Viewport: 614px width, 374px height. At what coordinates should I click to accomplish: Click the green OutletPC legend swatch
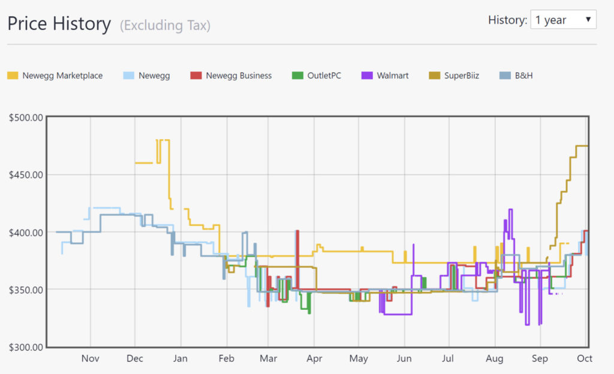[297, 76]
